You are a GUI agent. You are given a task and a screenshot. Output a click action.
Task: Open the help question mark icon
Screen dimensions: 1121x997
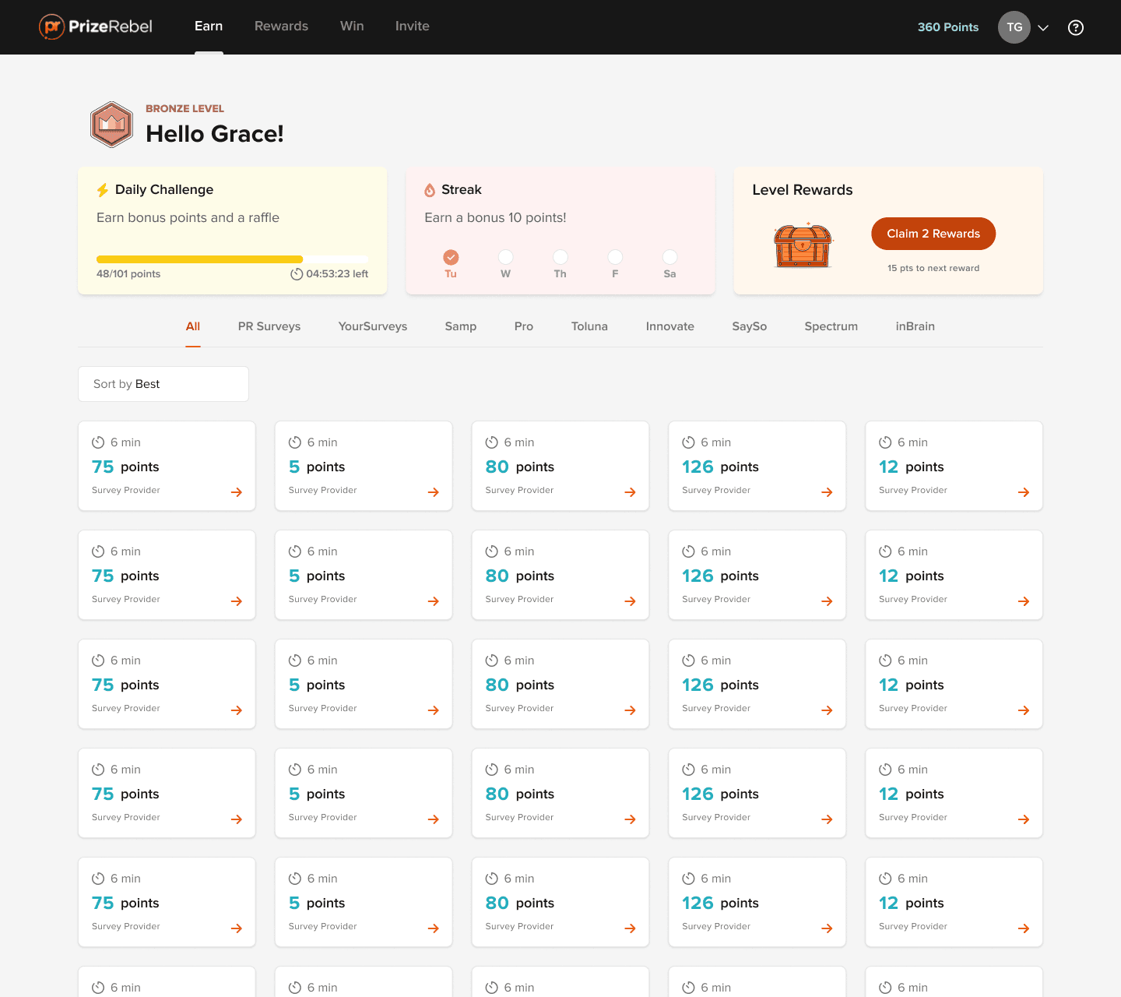[x=1076, y=27]
